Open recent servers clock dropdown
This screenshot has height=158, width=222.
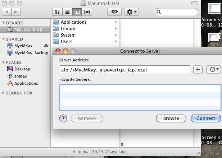coord(214,69)
